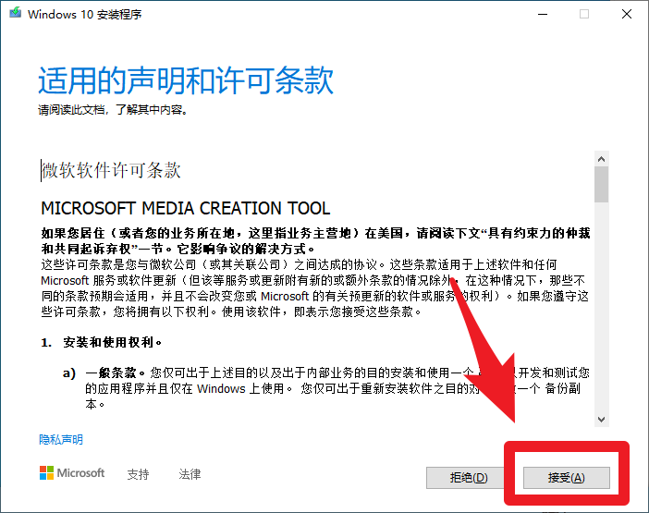Click the Decline 拒绝(D) button

(468, 478)
